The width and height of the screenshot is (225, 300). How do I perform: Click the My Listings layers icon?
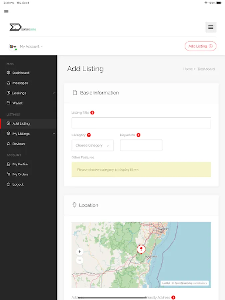(x=8, y=133)
